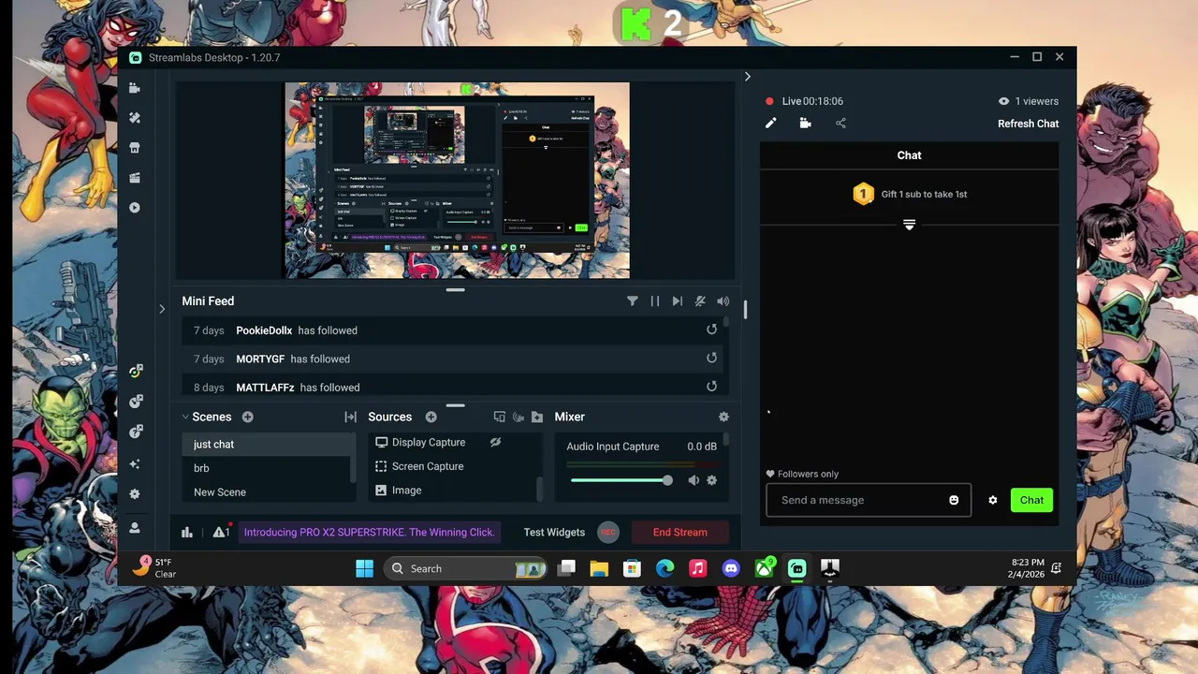Start recording with the REC button
The image size is (1198, 674).
608,532
